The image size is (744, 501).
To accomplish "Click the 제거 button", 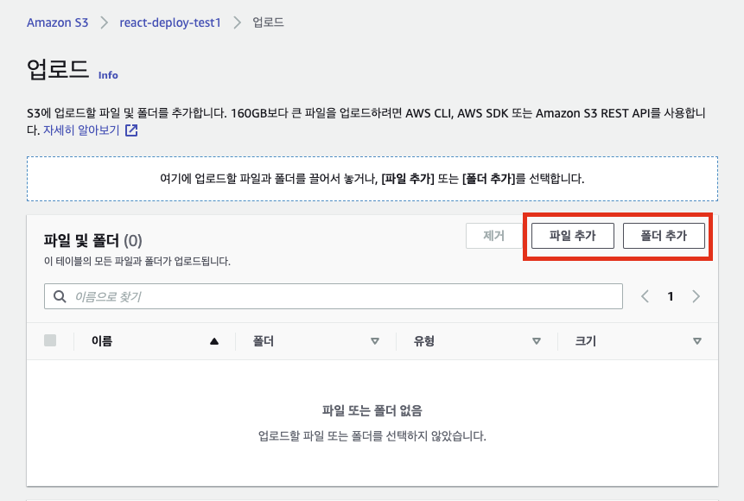I will tap(494, 236).
